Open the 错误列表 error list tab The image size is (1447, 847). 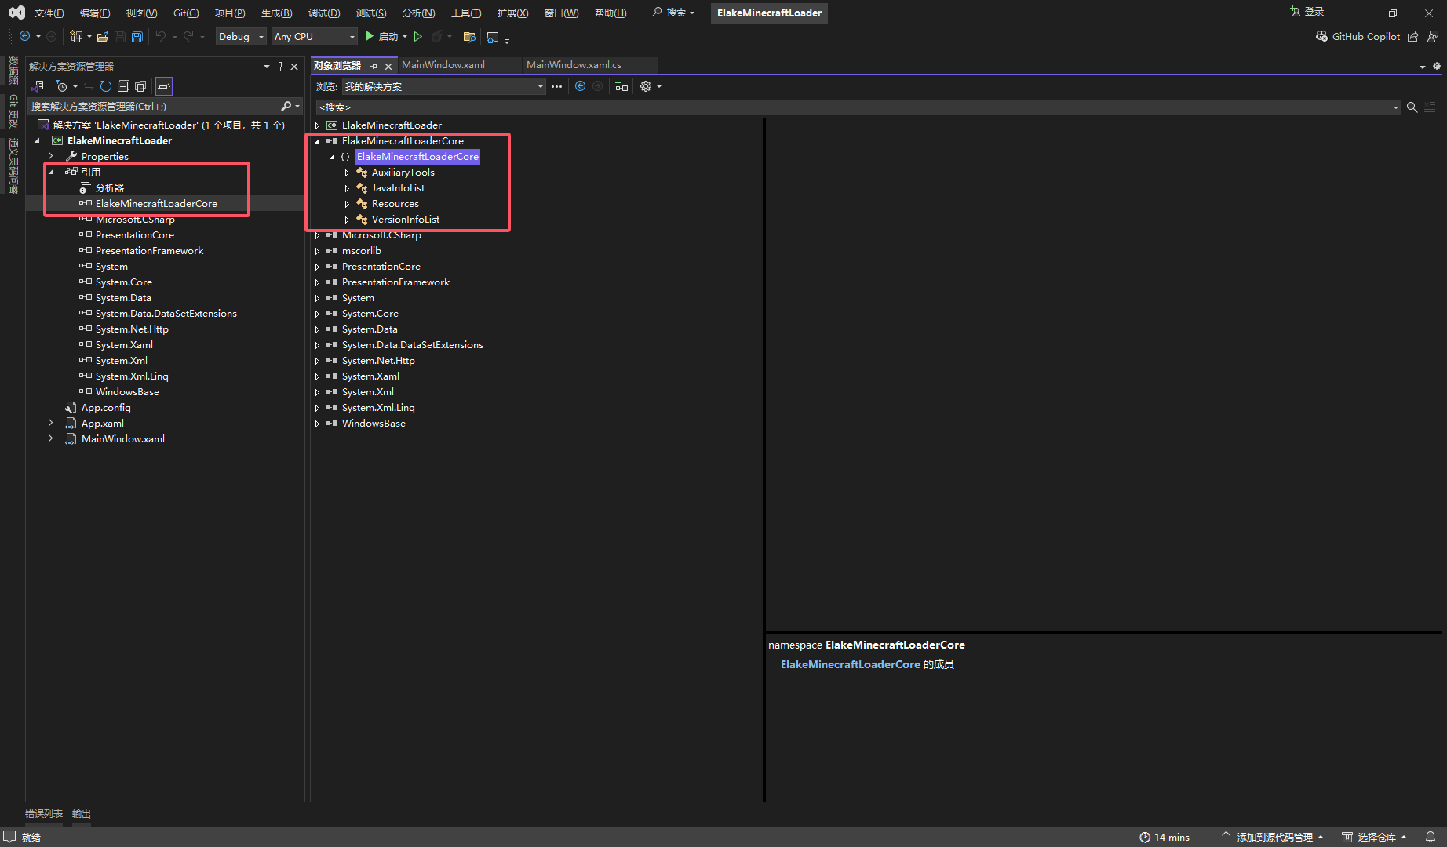click(x=44, y=813)
